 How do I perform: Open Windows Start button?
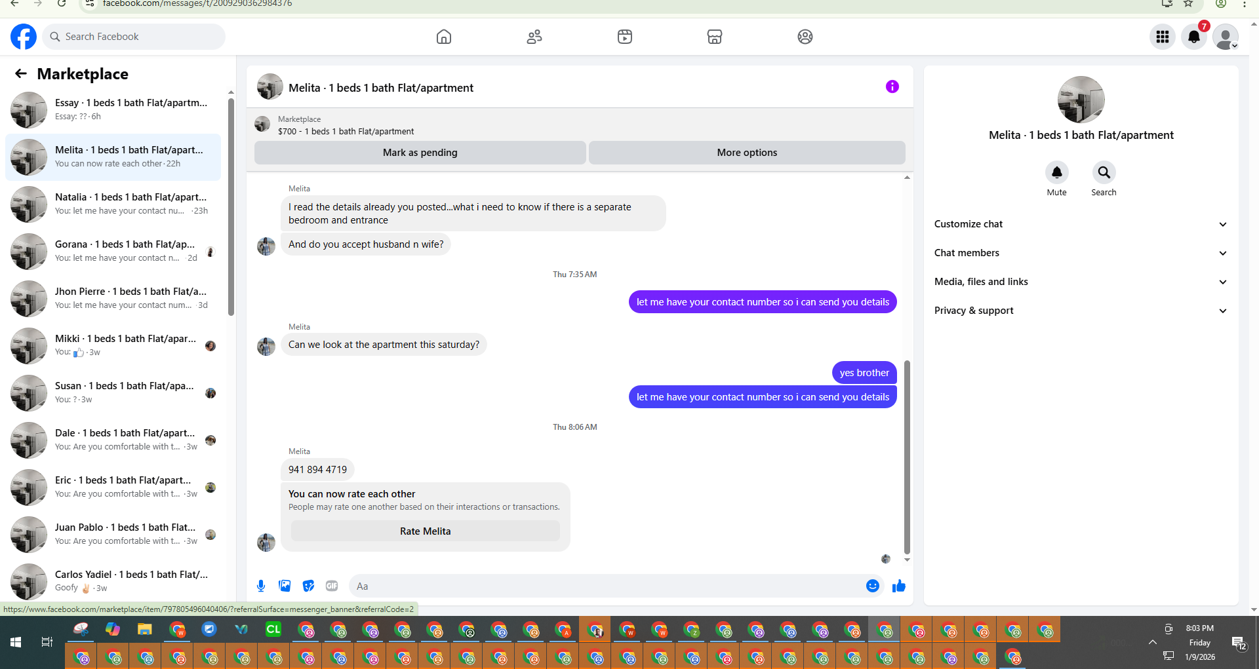click(16, 642)
